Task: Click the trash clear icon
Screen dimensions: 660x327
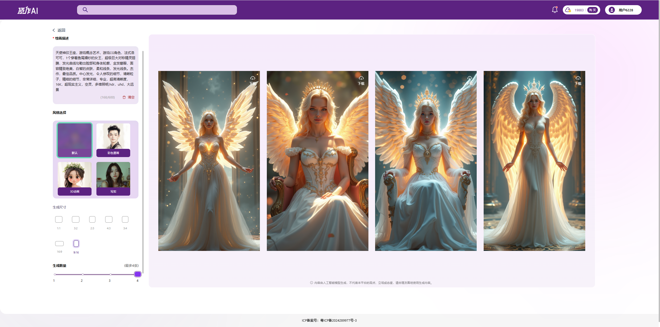Action: click(124, 97)
